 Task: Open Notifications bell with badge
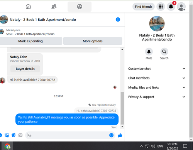tap(171, 7)
